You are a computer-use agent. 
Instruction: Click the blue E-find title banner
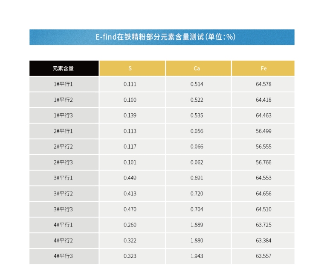tap(162, 37)
